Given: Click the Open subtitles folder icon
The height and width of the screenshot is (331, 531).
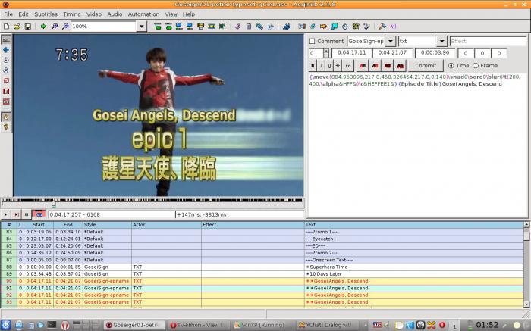Looking at the screenshot, I should coord(17,26).
